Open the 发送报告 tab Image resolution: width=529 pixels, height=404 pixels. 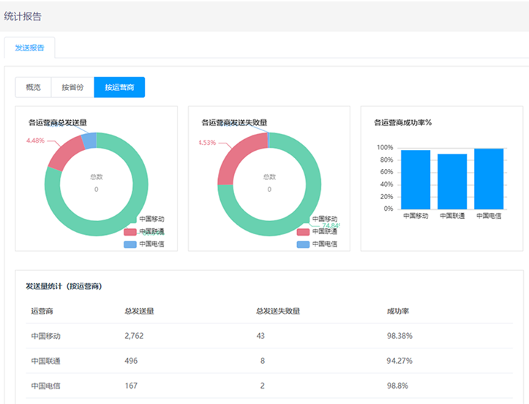[29, 48]
